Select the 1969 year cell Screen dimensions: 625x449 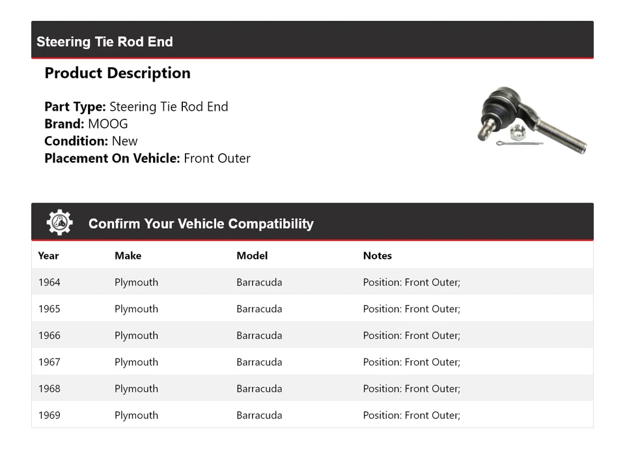[49, 415]
